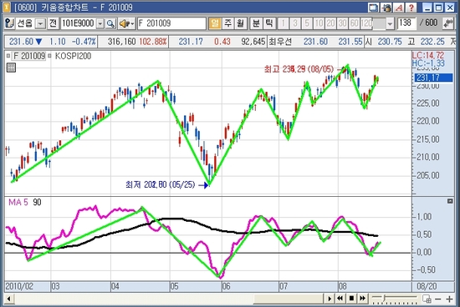The height and width of the screenshot is (307, 460).
Task: Choose the 10 interval button
Action: tap(319, 23)
